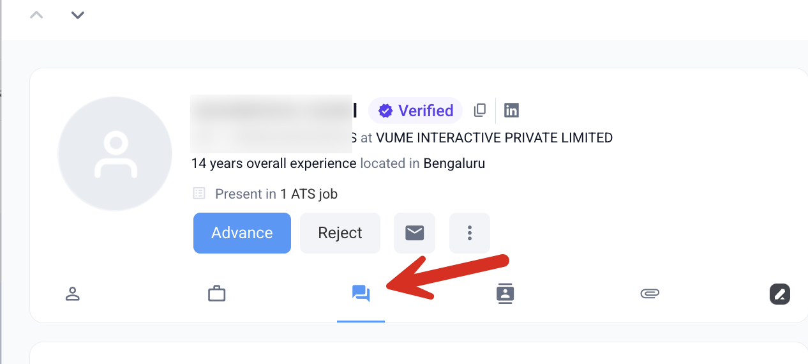Open the paperclip attachments tab
The image size is (808, 364).
tap(650, 294)
